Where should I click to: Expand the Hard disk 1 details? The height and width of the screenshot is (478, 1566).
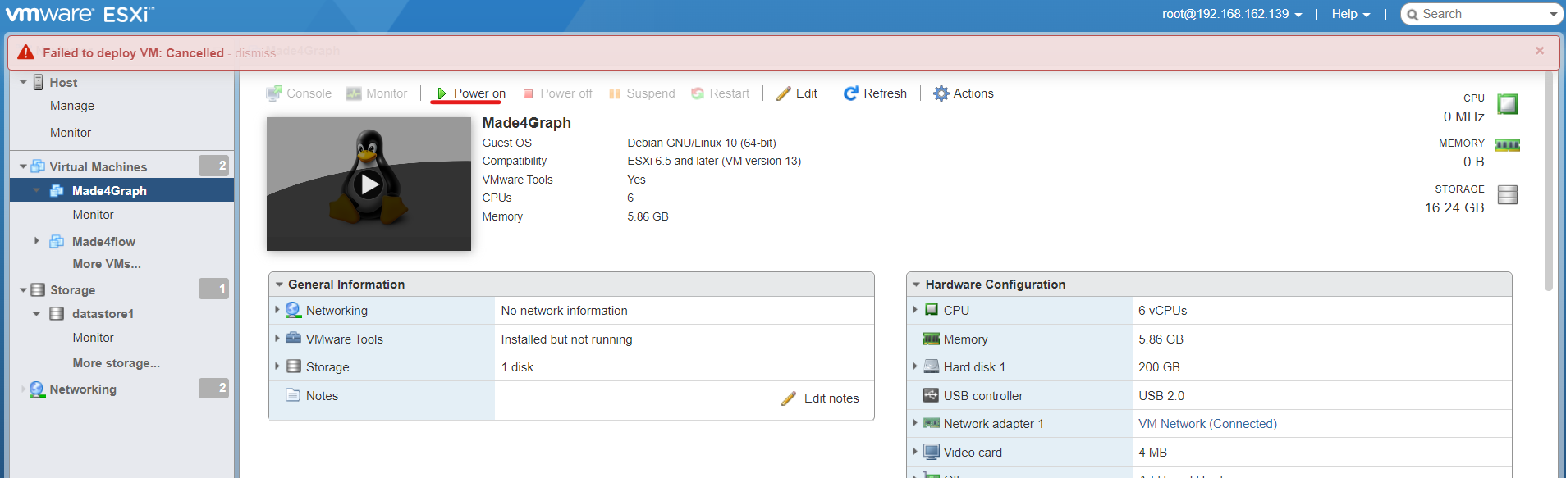[914, 366]
